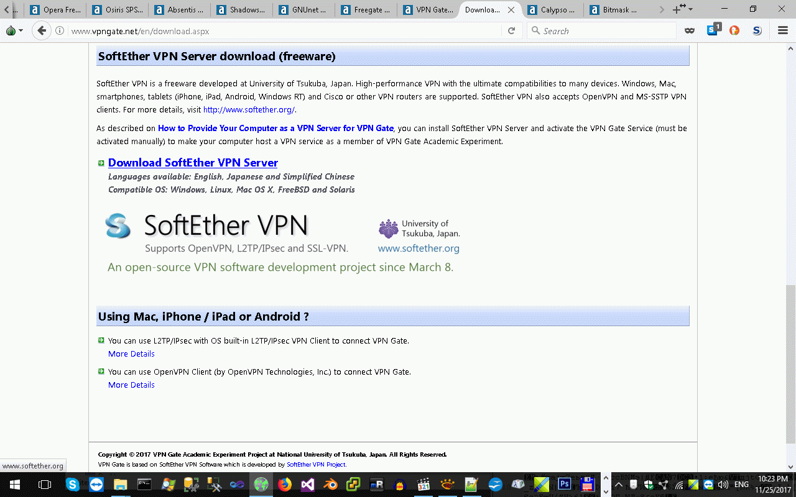Open Blender from the taskbar

330,485
